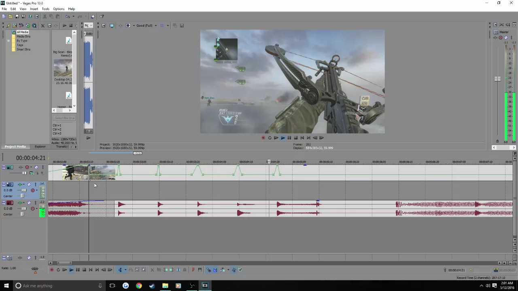518x291 pixels.
Task: Click the timeline record button
Action: 52,270
